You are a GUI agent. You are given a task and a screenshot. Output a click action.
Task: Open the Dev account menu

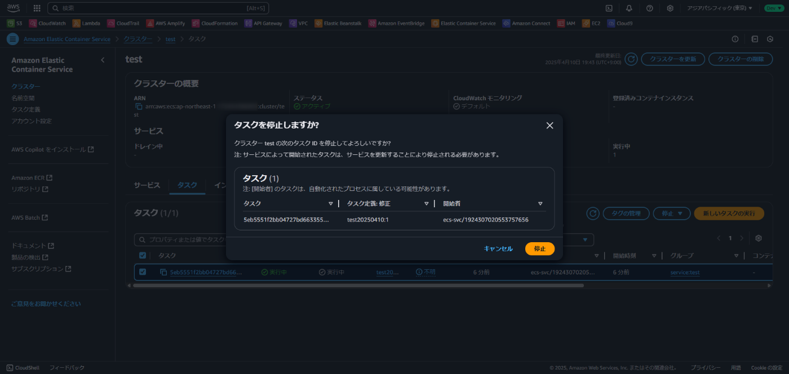pos(773,8)
